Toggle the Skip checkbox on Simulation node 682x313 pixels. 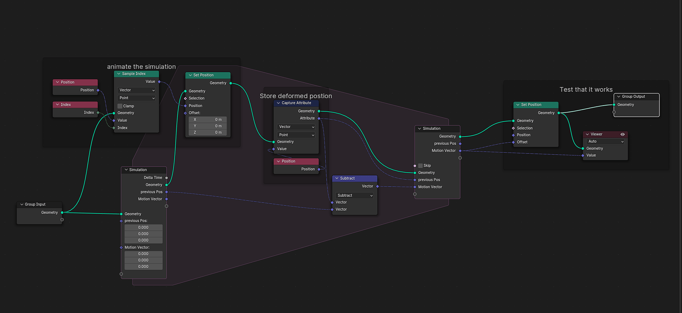pos(421,166)
